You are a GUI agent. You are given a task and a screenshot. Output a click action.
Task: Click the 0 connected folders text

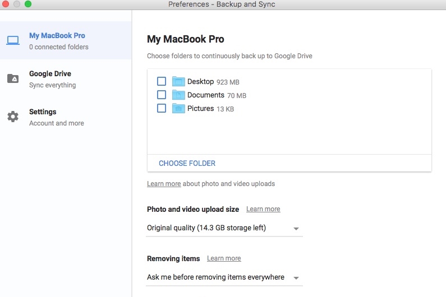59,47
